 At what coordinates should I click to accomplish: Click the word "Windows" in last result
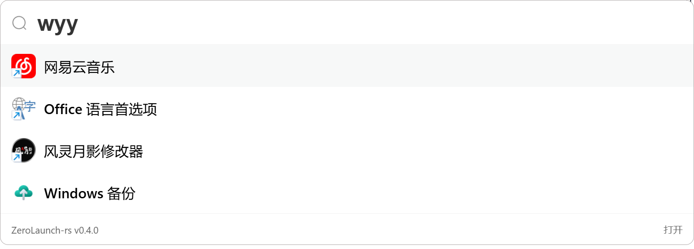click(x=73, y=194)
